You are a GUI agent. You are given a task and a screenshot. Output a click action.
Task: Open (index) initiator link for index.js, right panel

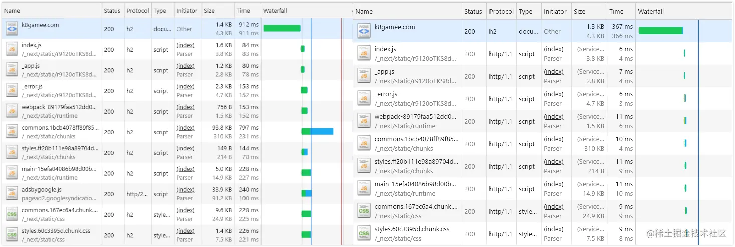tap(554, 49)
